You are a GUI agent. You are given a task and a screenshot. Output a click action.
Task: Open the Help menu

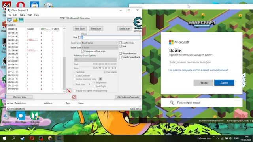(36, 15)
